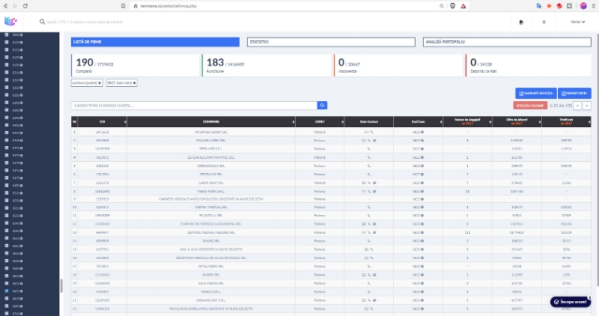Click the phone icon in the LABOR GRUP row

tap(369, 182)
